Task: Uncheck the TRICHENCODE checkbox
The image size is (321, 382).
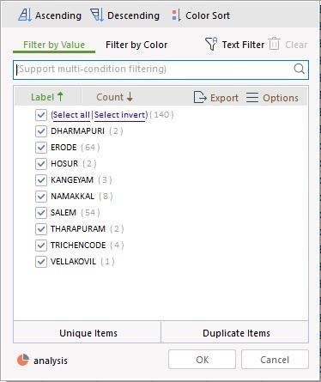Action: (x=41, y=246)
